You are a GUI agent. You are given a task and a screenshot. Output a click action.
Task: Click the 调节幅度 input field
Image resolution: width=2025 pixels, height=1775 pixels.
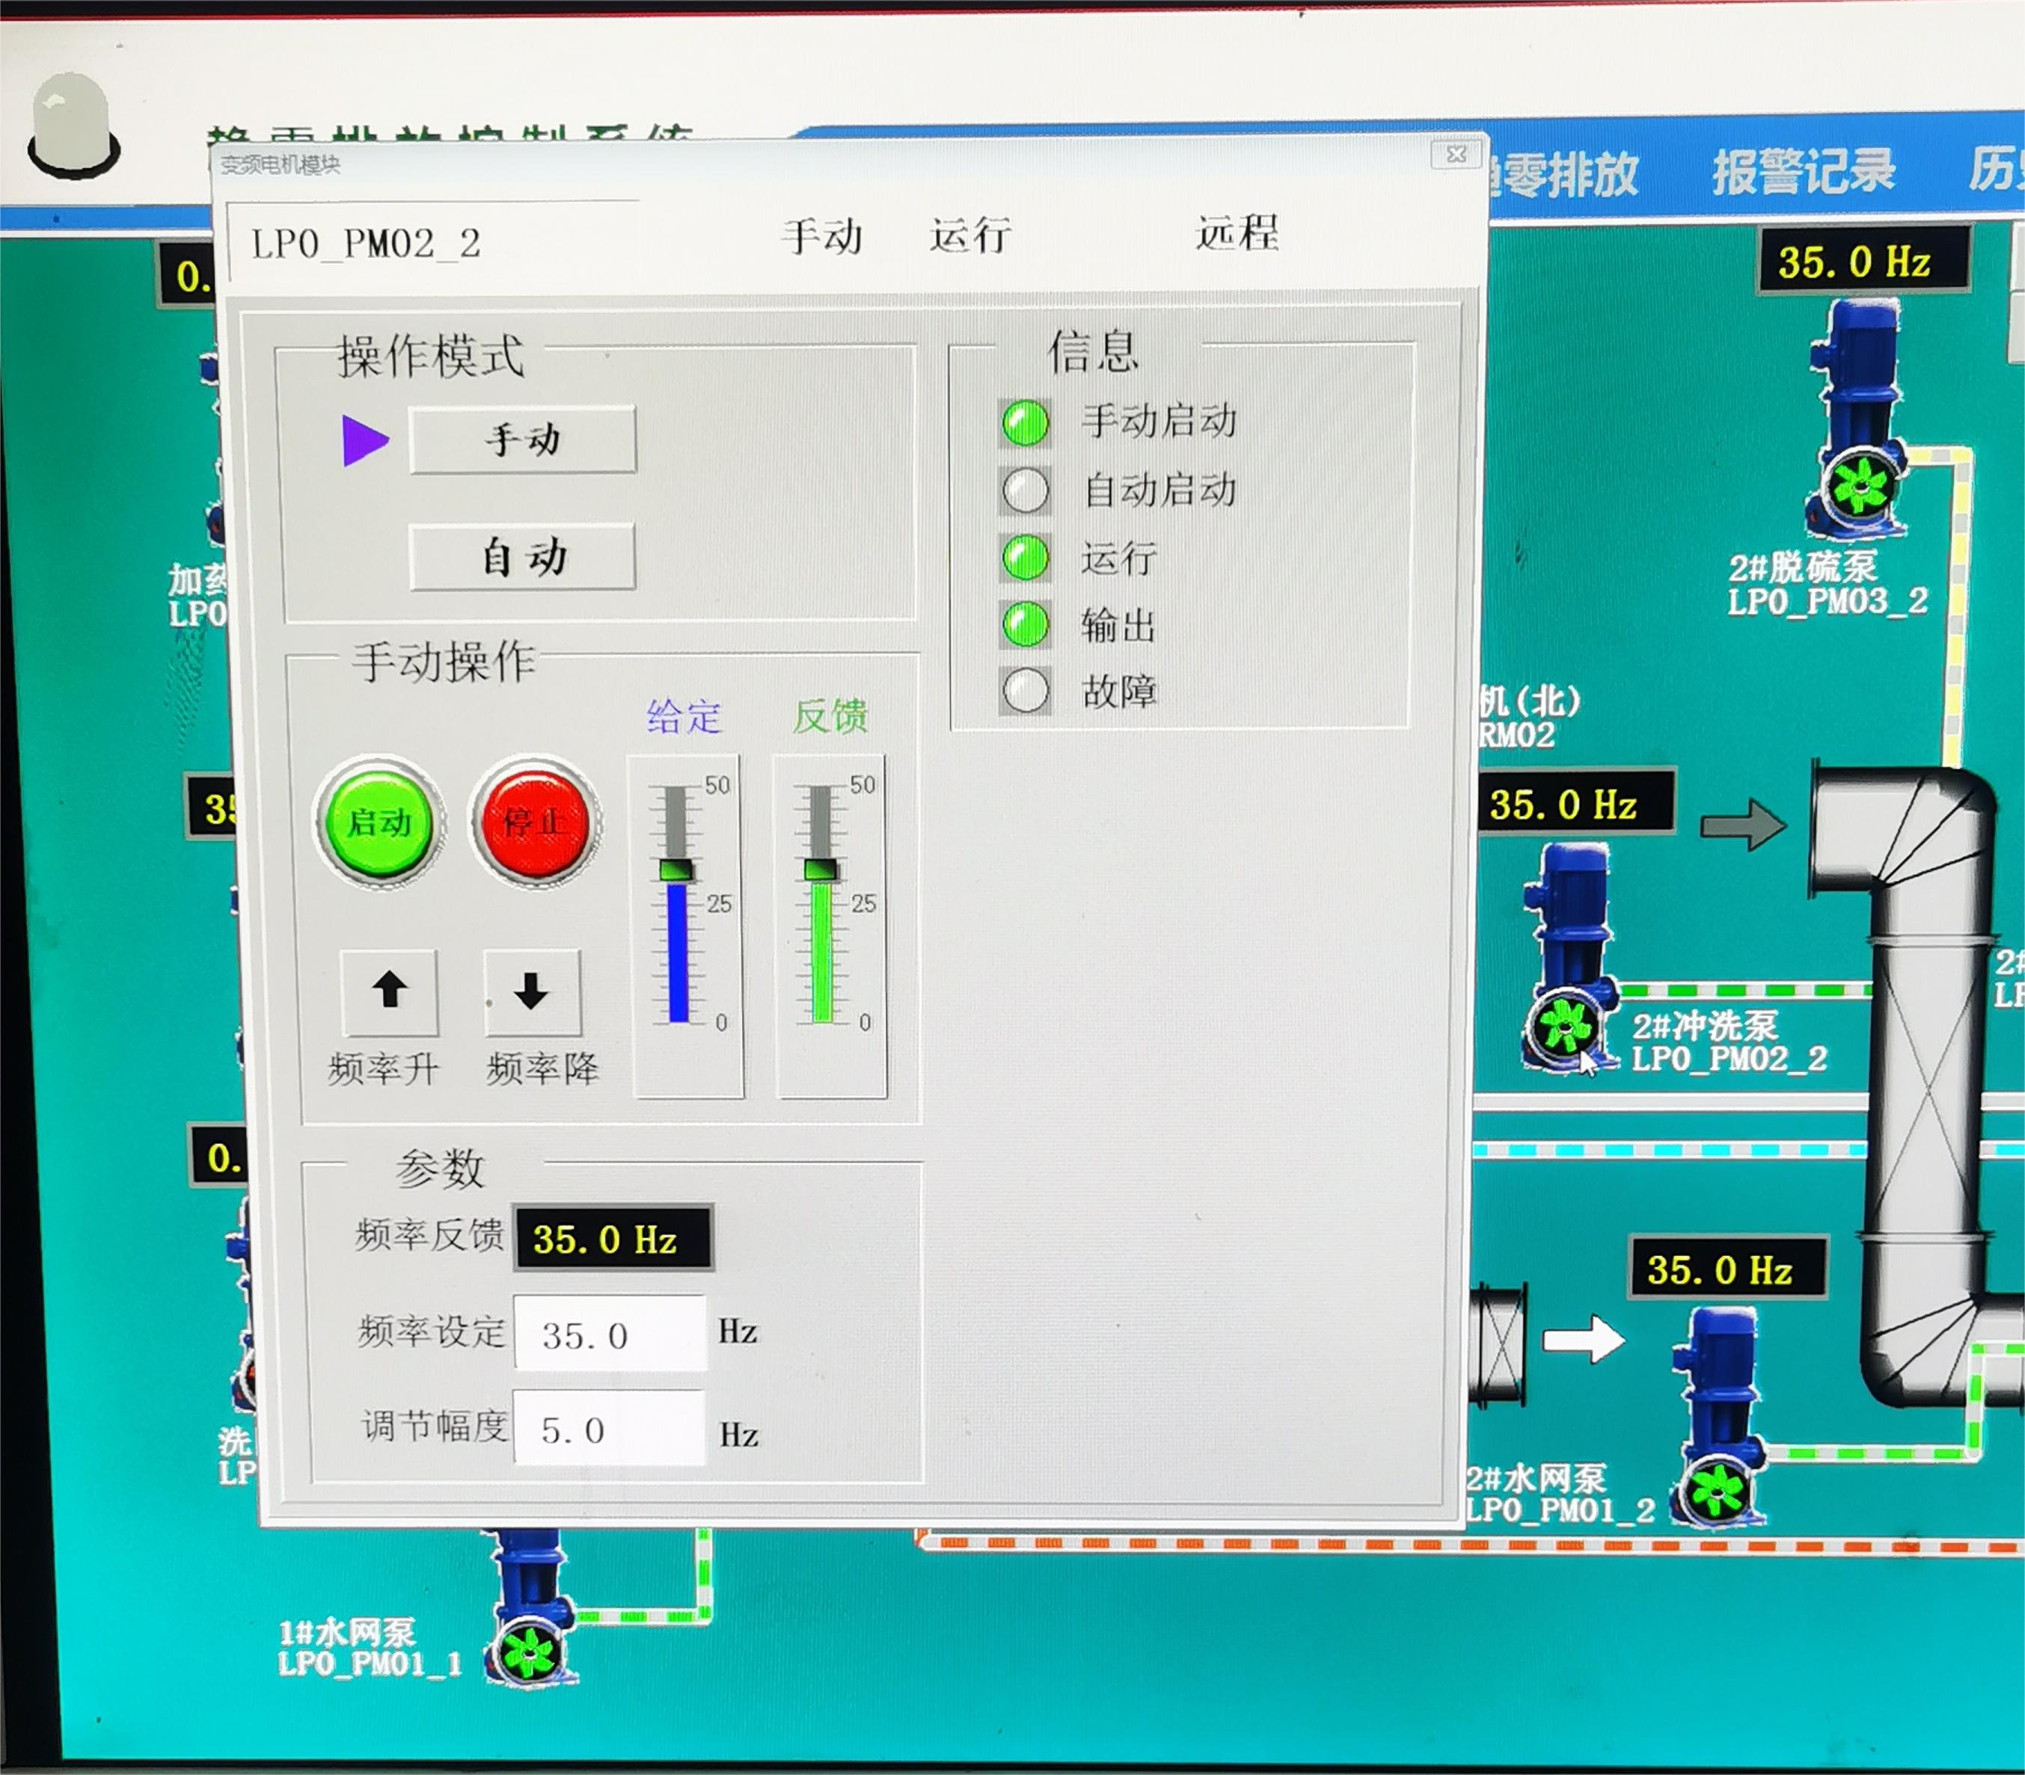[x=609, y=1429]
